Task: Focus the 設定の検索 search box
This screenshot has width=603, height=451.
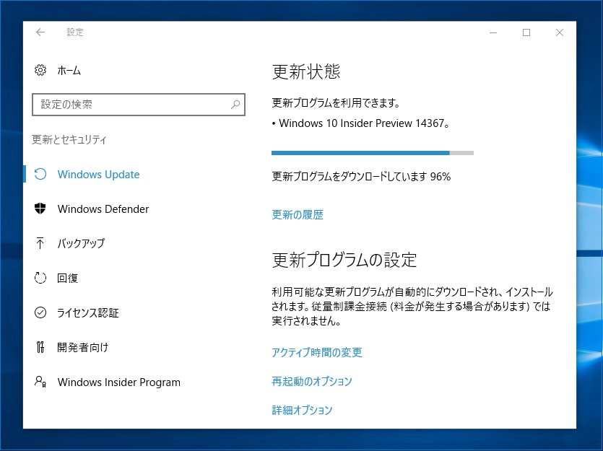Action: pos(139,105)
